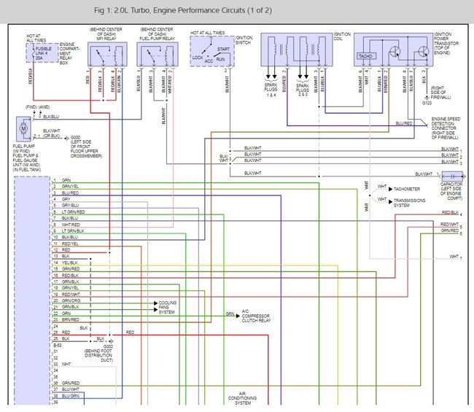This screenshot has height=412, width=474.
Task: Click the arrow pointing to TRANSMISSIONS SYSTEM
Action: tap(391, 201)
